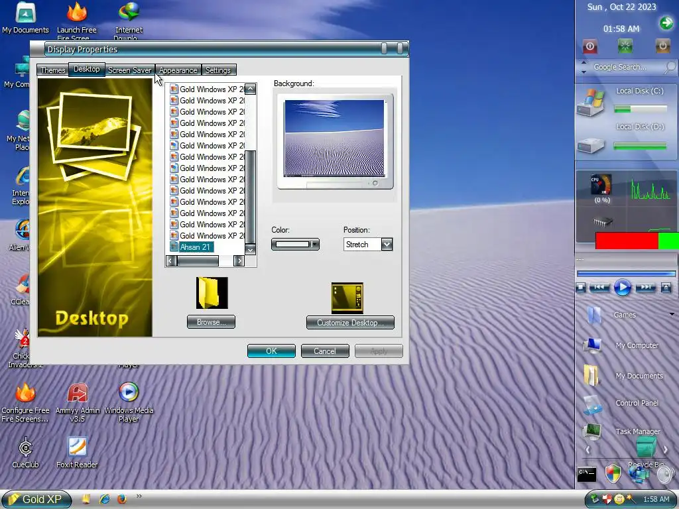Click the red shutdown sidebar icon

point(589,46)
